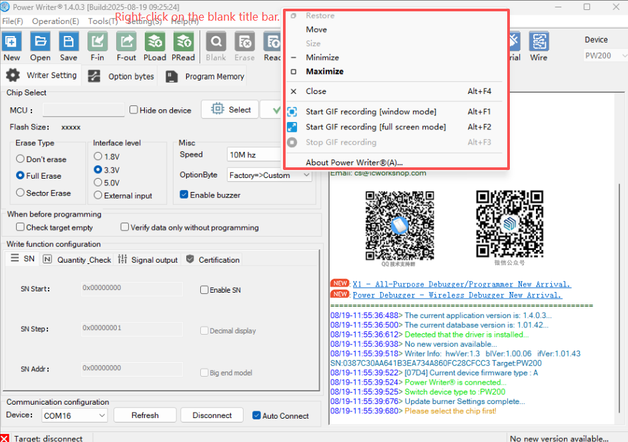Image resolution: width=628 pixels, height=442 pixels.
Task: Open the Quantity_Check tab
Action: pos(77,259)
